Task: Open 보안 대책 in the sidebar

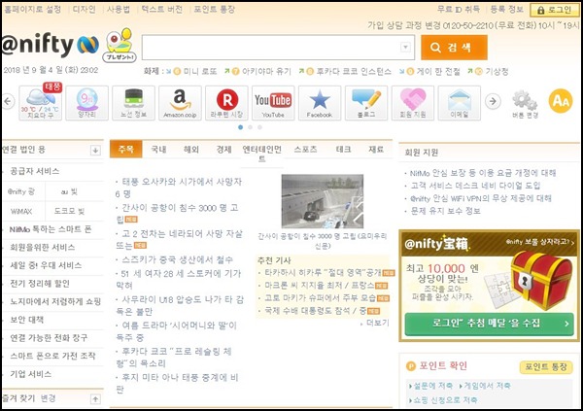Action: [x=27, y=320]
